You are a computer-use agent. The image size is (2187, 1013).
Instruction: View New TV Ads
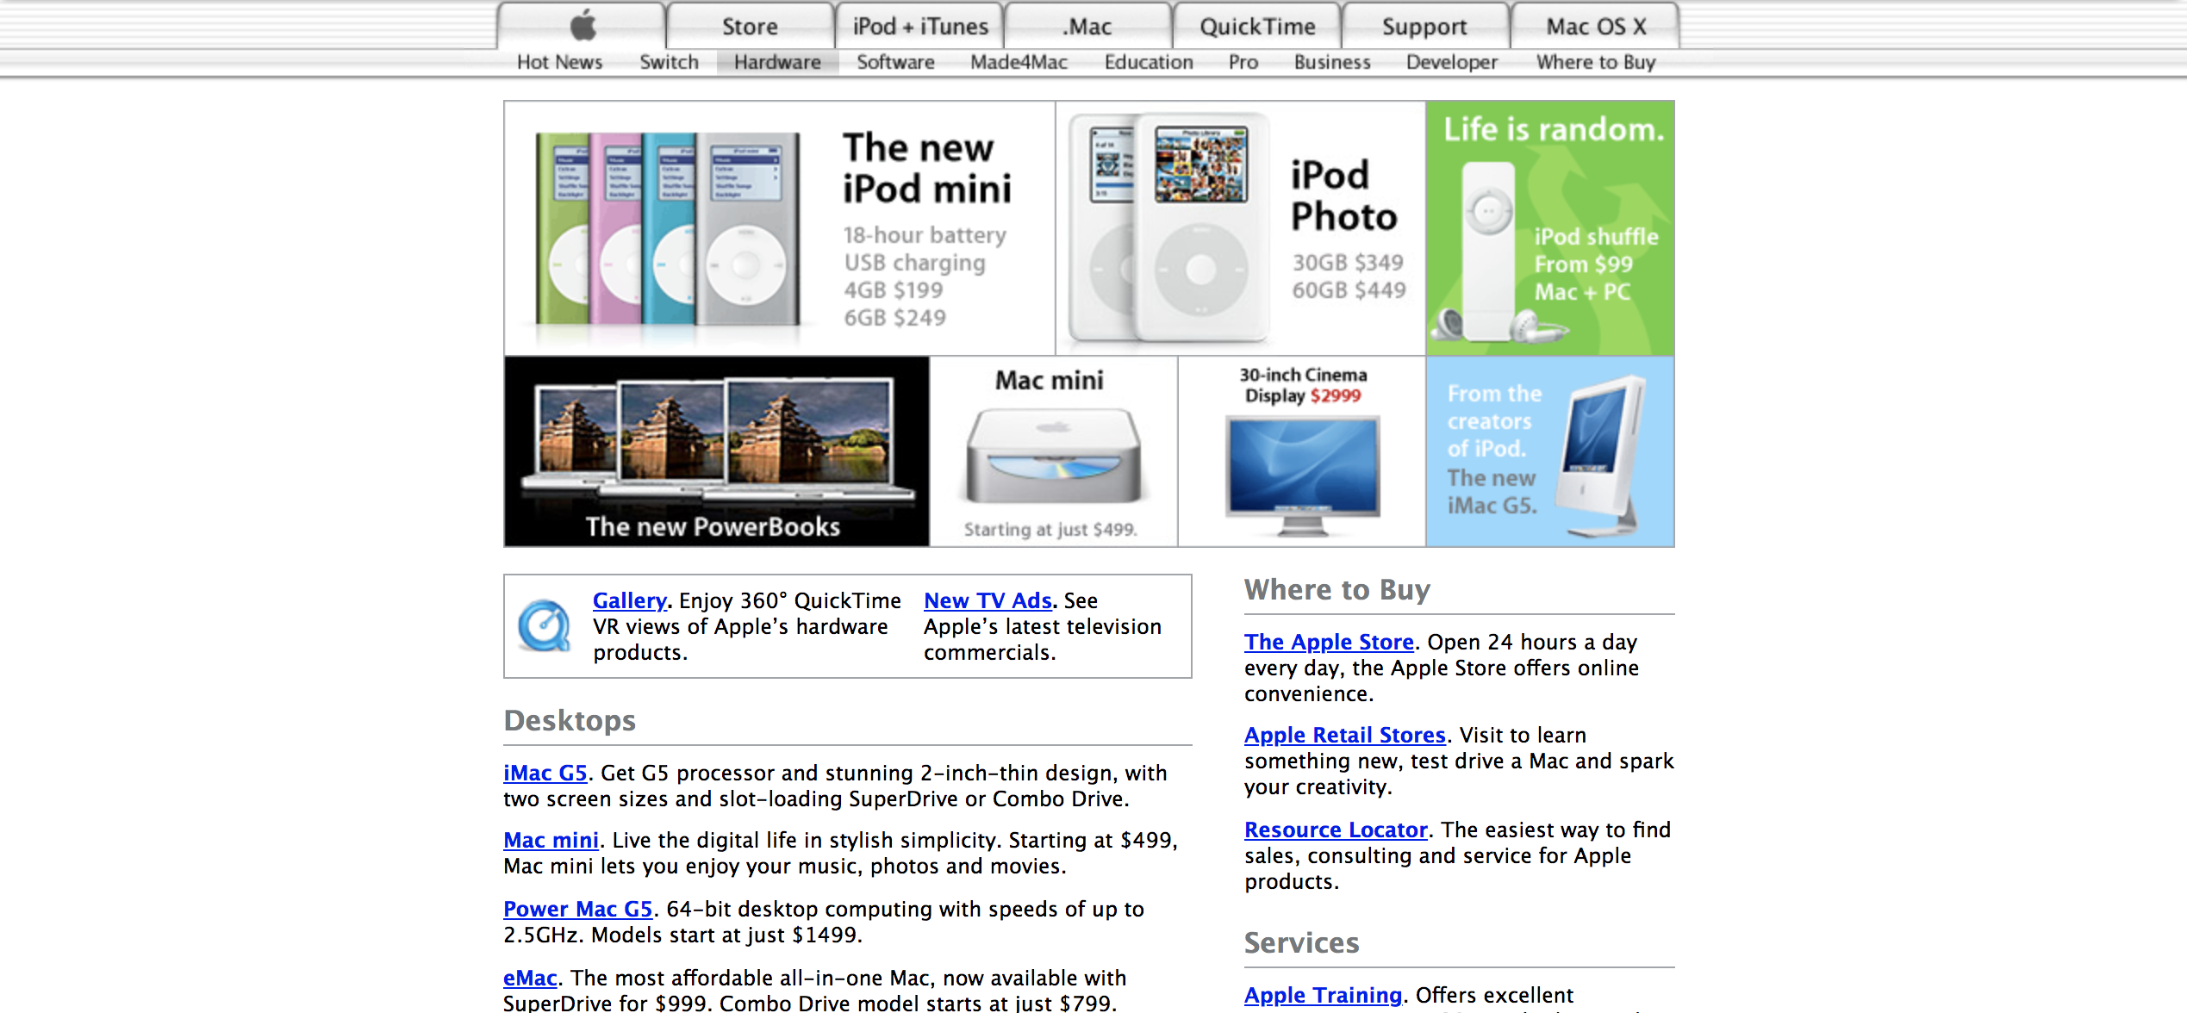point(988,600)
